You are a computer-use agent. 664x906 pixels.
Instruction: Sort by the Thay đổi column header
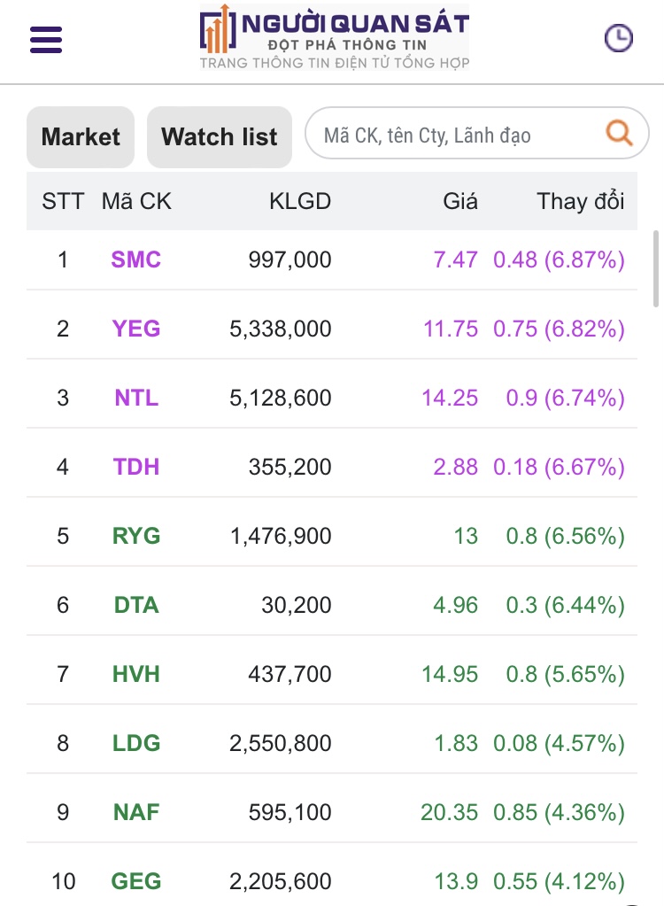click(x=580, y=201)
